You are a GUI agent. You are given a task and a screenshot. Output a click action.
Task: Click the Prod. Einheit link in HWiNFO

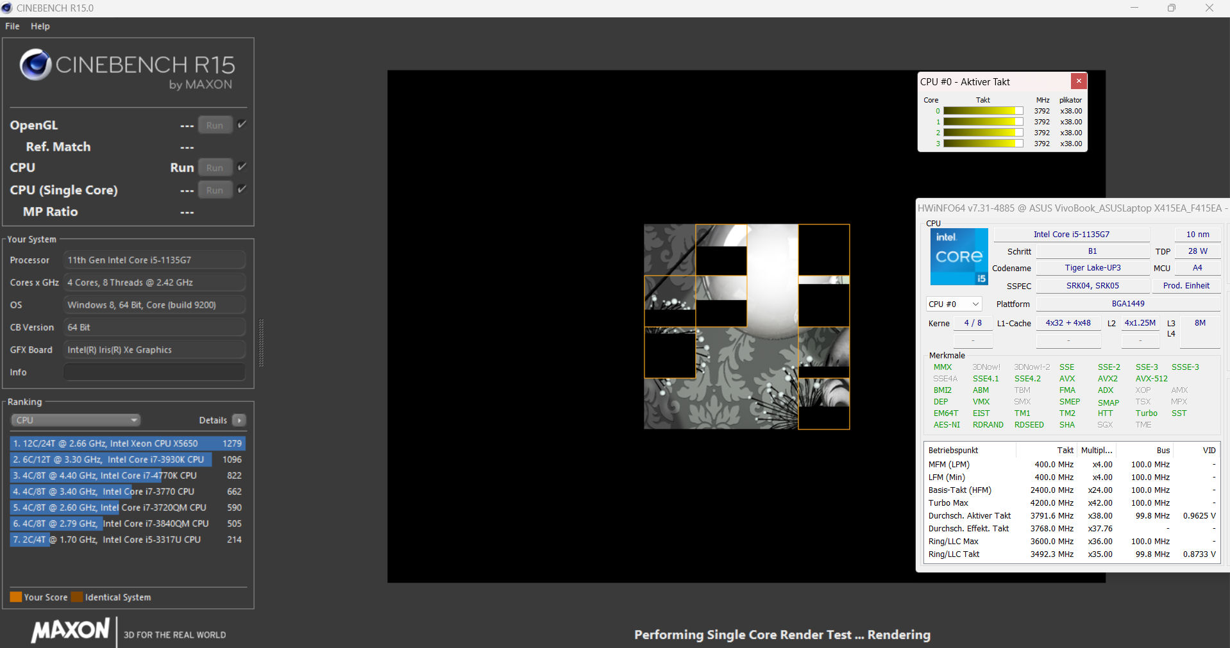point(1186,286)
